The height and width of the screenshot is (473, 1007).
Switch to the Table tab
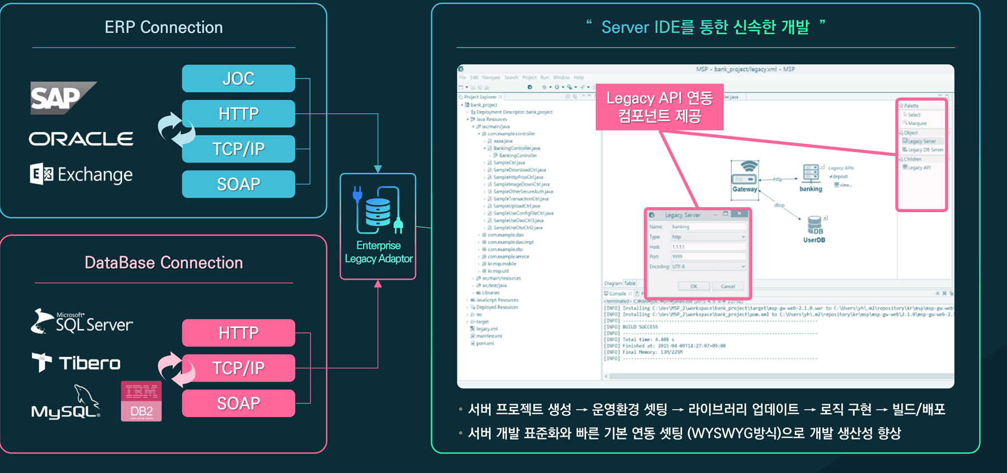pos(630,283)
